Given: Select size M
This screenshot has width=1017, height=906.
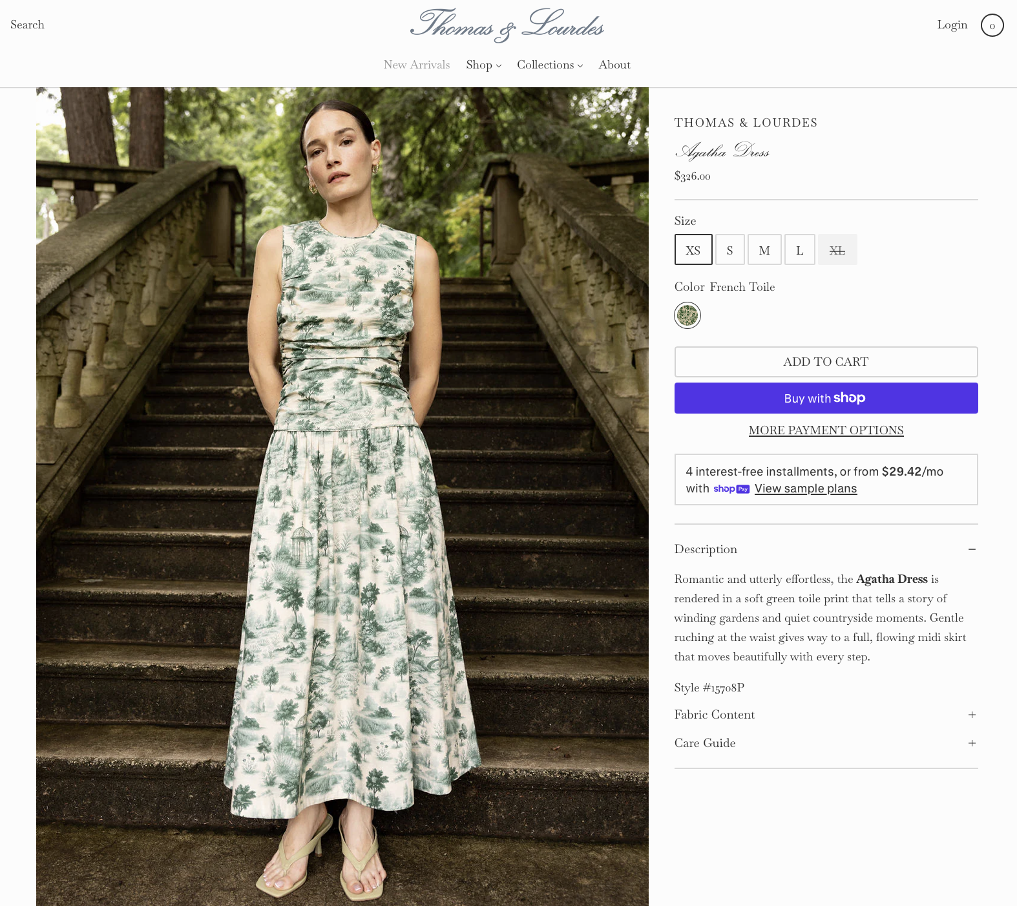Looking at the screenshot, I should click(x=764, y=249).
